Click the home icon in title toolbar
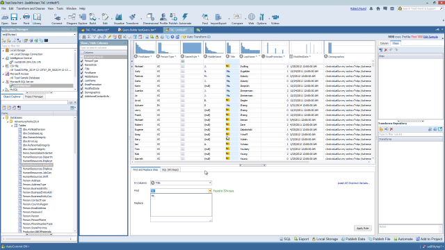Viewport: 445px width, 250px height. (378, 9)
